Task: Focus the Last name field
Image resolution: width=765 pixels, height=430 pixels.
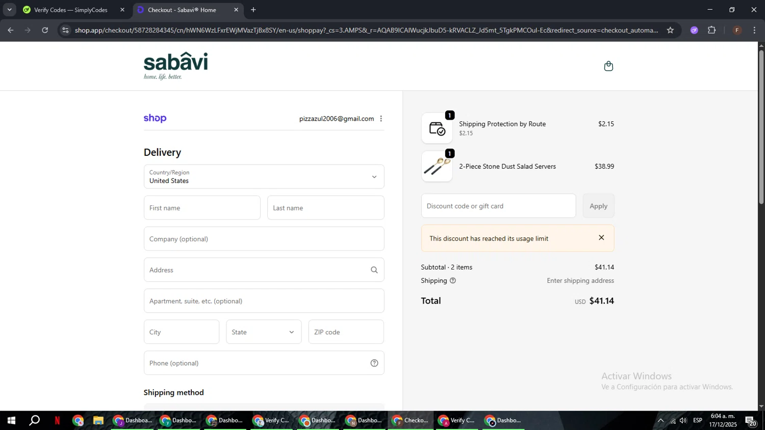Action: (325, 208)
